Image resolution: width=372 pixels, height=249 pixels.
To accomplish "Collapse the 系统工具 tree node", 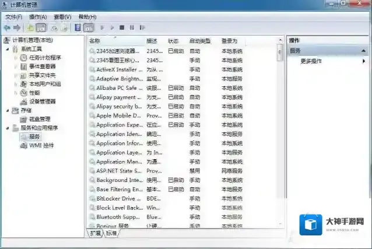I will click(8, 49).
